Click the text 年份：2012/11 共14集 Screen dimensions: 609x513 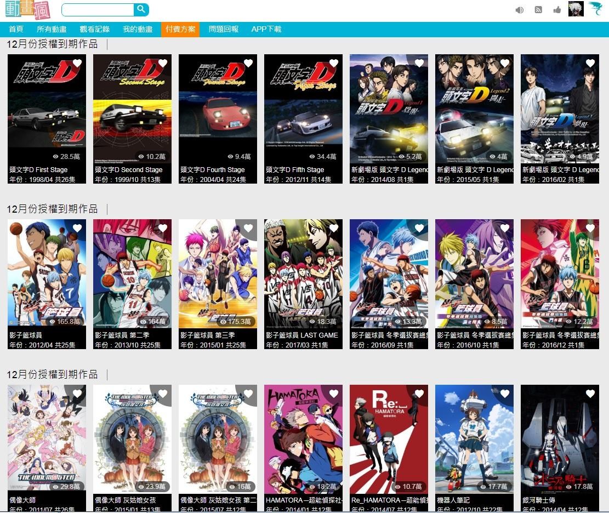click(299, 179)
